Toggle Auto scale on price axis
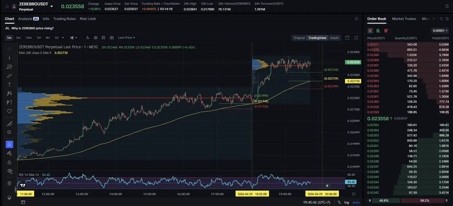The width and height of the screenshot is (453, 206). click(356, 202)
